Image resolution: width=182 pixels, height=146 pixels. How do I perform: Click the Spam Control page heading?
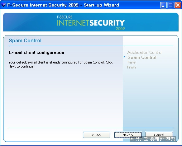[x=25, y=40]
